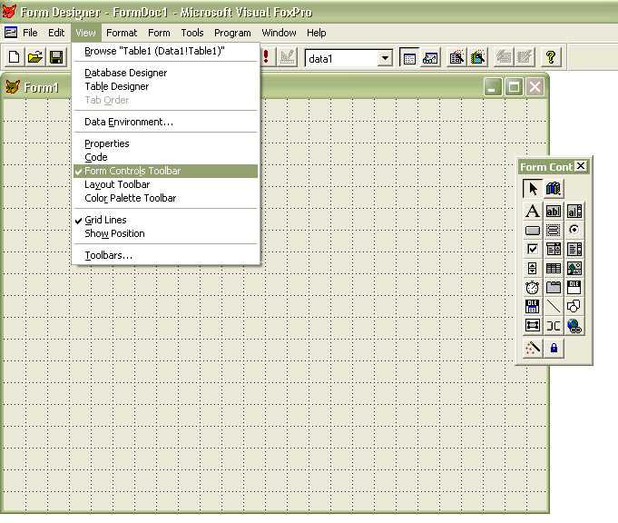Run the form with the red exclamation icon

(267, 57)
